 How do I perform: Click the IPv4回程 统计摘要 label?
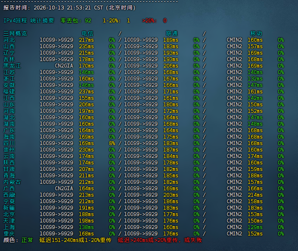pyautogui.click(x=29, y=21)
